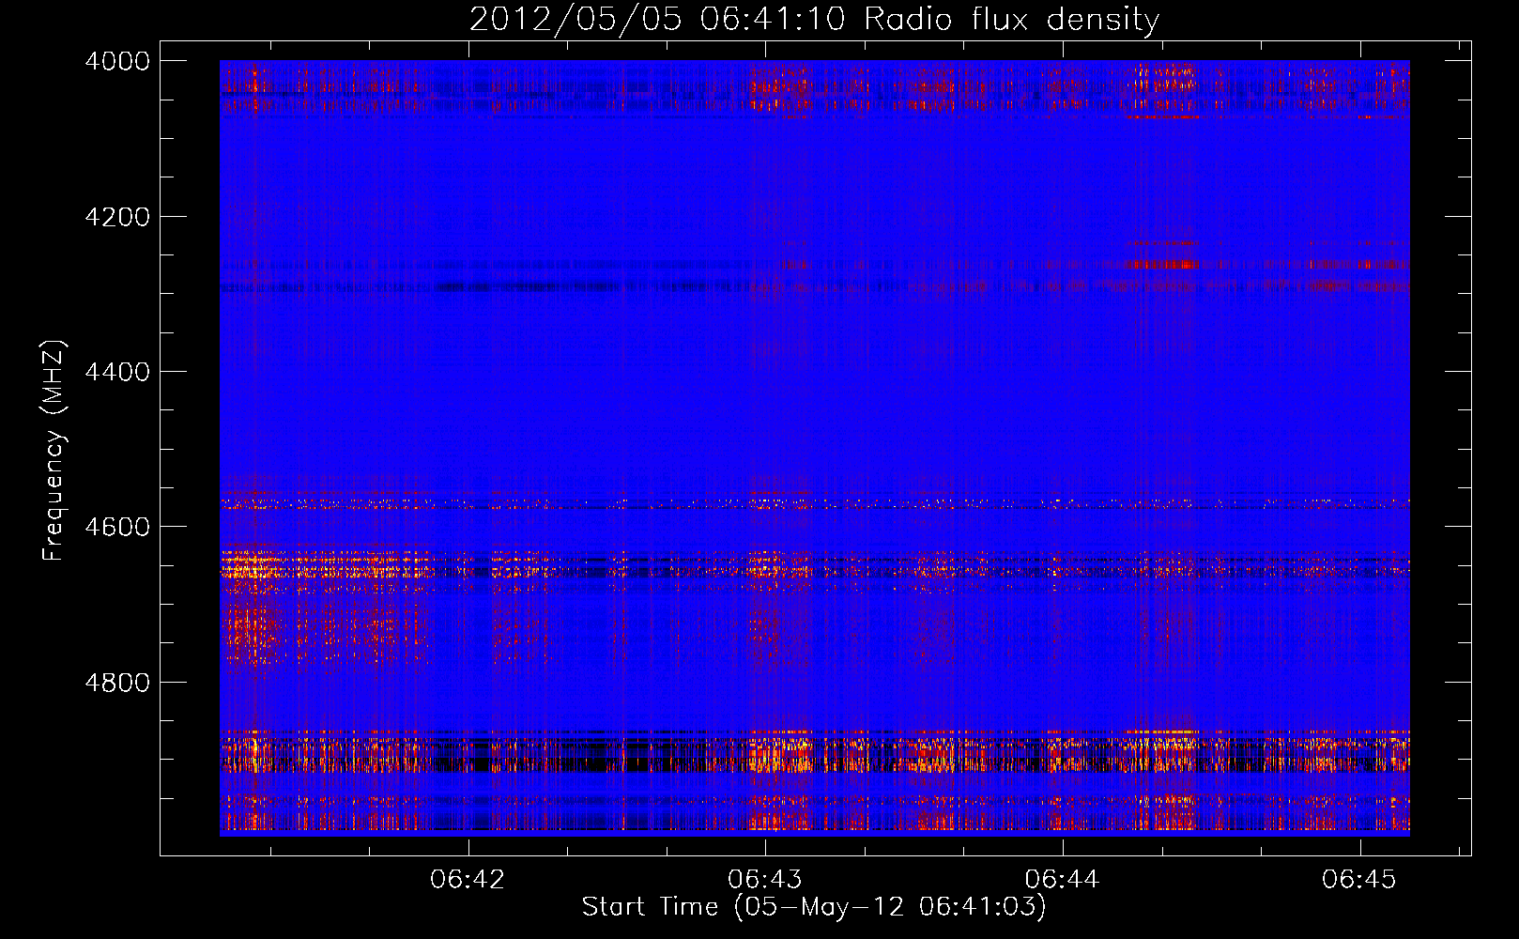Select the 4800 frequency tick label
The height and width of the screenshot is (939, 1519).
click(117, 683)
